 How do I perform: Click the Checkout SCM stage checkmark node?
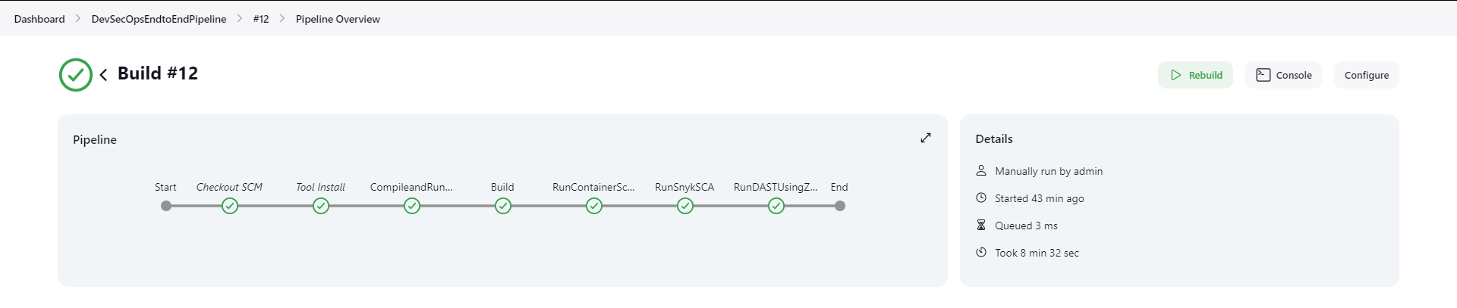tap(230, 206)
